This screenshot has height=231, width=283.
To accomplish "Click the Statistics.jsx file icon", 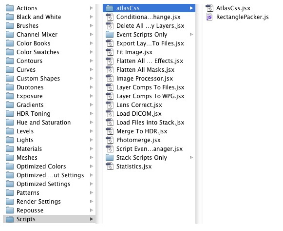I will tap(110, 166).
